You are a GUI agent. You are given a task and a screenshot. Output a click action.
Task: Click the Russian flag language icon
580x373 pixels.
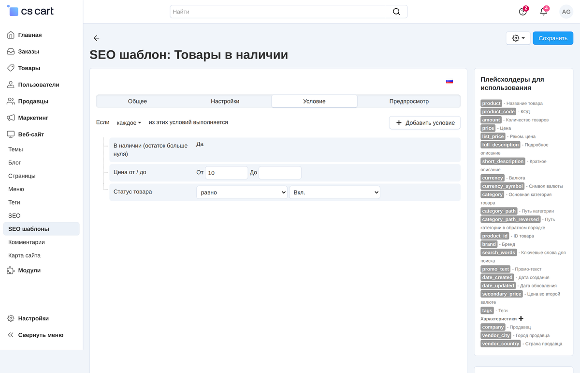pyautogui.click(x=449, y=82)
